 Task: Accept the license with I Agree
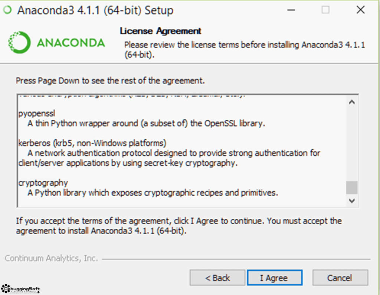coord(275,278)
